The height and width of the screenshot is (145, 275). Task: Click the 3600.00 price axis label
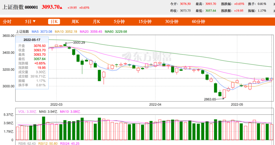pyautogui.click(x=8, y=36)
